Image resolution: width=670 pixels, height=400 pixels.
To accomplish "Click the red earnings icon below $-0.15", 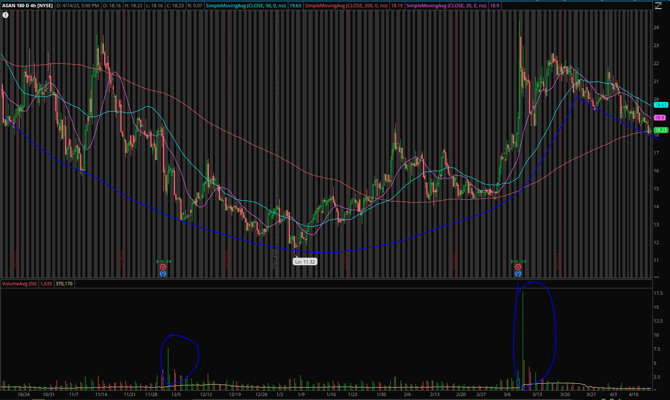I will pyautogui.click(x=518, y=267).
